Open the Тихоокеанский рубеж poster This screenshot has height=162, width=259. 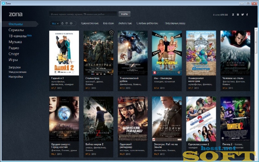pos(133,53)
